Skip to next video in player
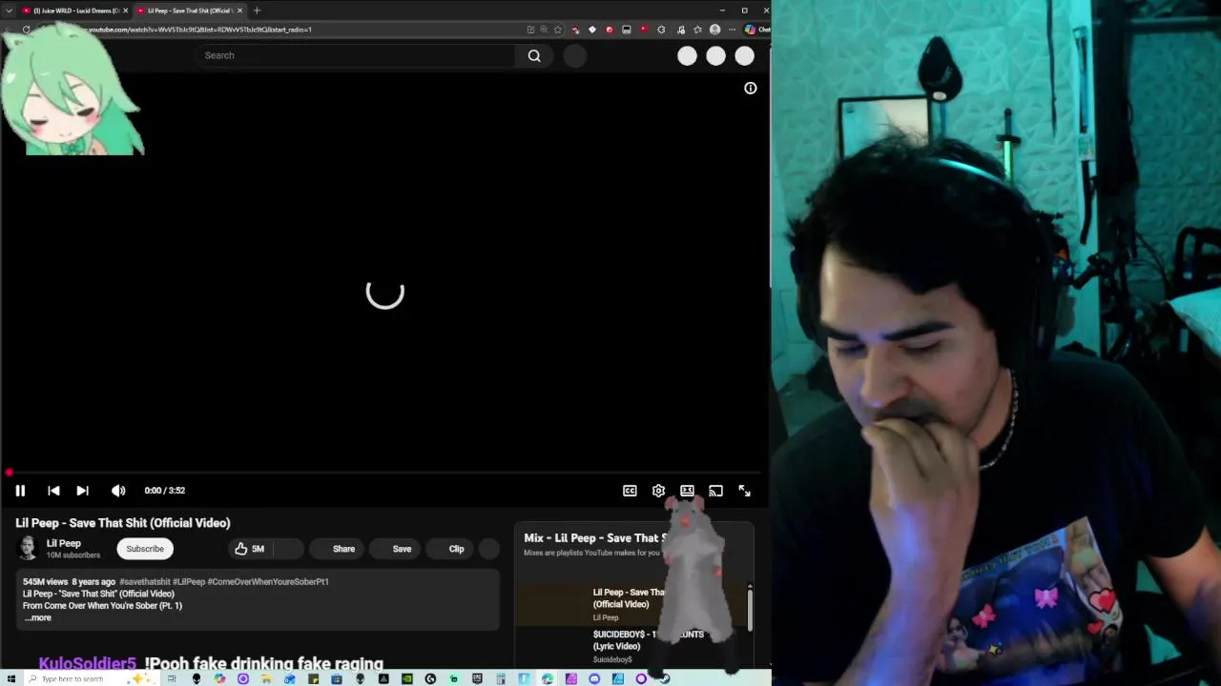The image size is (1221, 686). (x=82, y=491)
